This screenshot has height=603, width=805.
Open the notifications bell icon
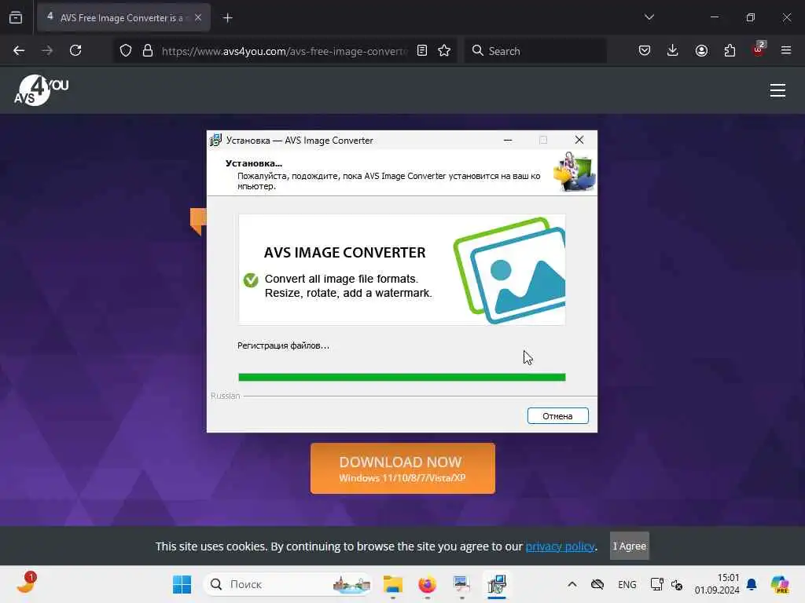point(752,584)
